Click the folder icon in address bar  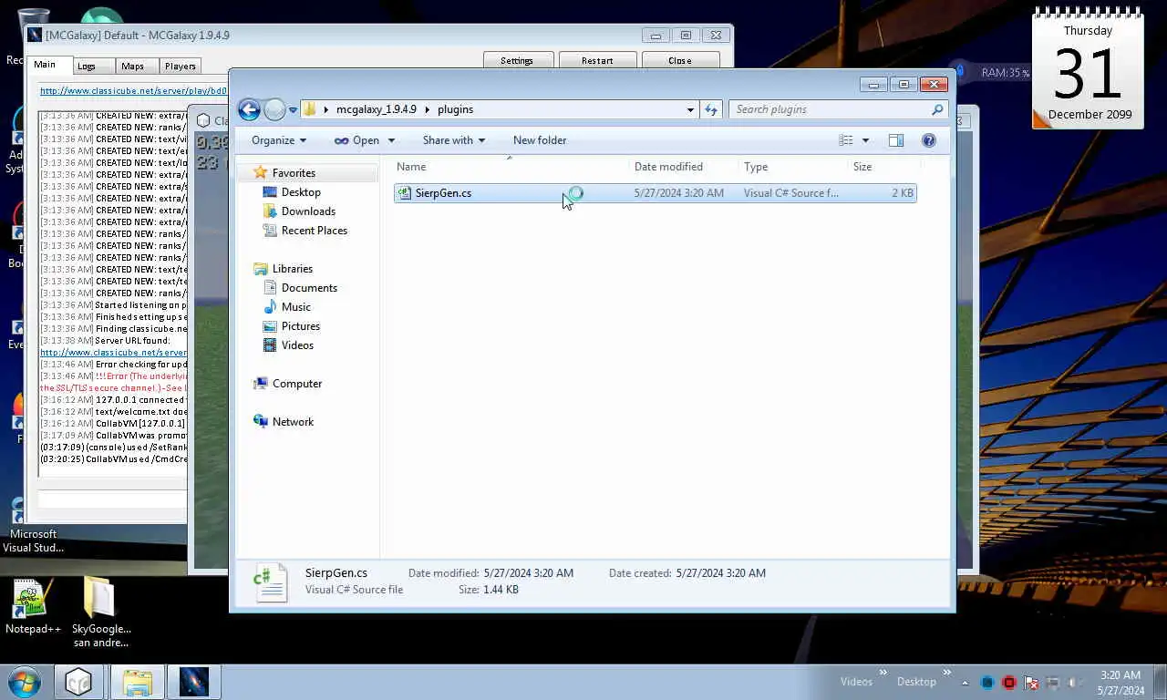coord(310,109)
